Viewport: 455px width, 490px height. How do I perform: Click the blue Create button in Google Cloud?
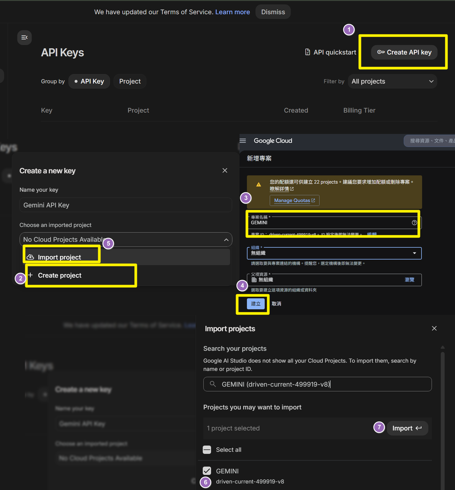point(256,304)
